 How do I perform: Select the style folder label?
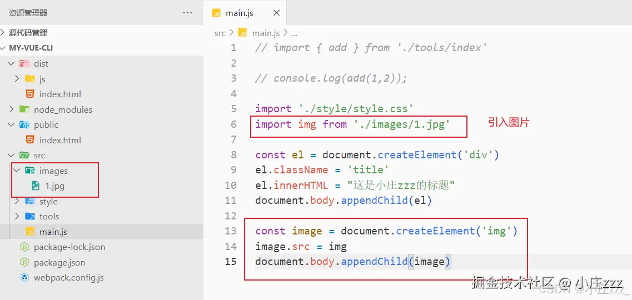click(x=48, y=201)
